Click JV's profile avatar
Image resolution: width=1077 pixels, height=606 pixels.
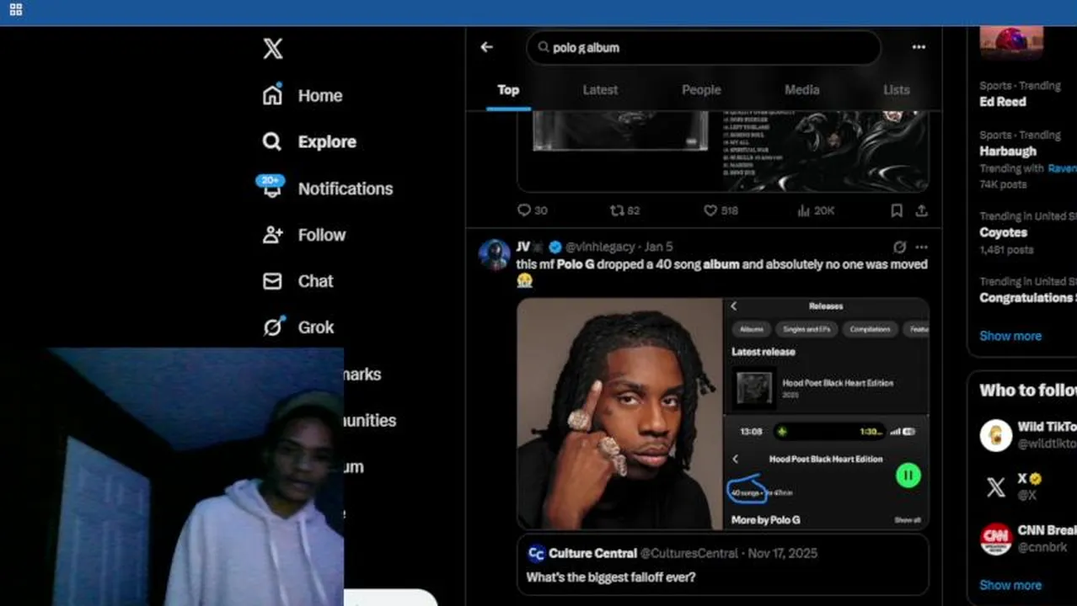click(x=495, y=254)
